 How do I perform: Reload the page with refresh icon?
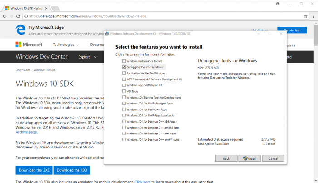(x=18, y=16)
